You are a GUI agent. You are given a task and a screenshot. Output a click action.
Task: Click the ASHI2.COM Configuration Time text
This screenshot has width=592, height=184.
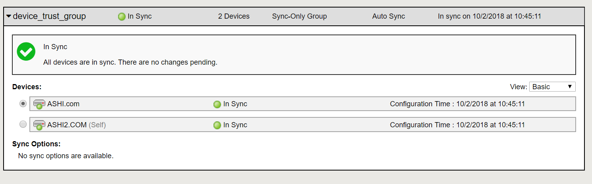point(457,125)
